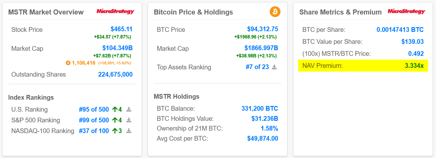Click small Bitcoin icon beside 1,106,416
436x158 pixels.
(68, 63)
